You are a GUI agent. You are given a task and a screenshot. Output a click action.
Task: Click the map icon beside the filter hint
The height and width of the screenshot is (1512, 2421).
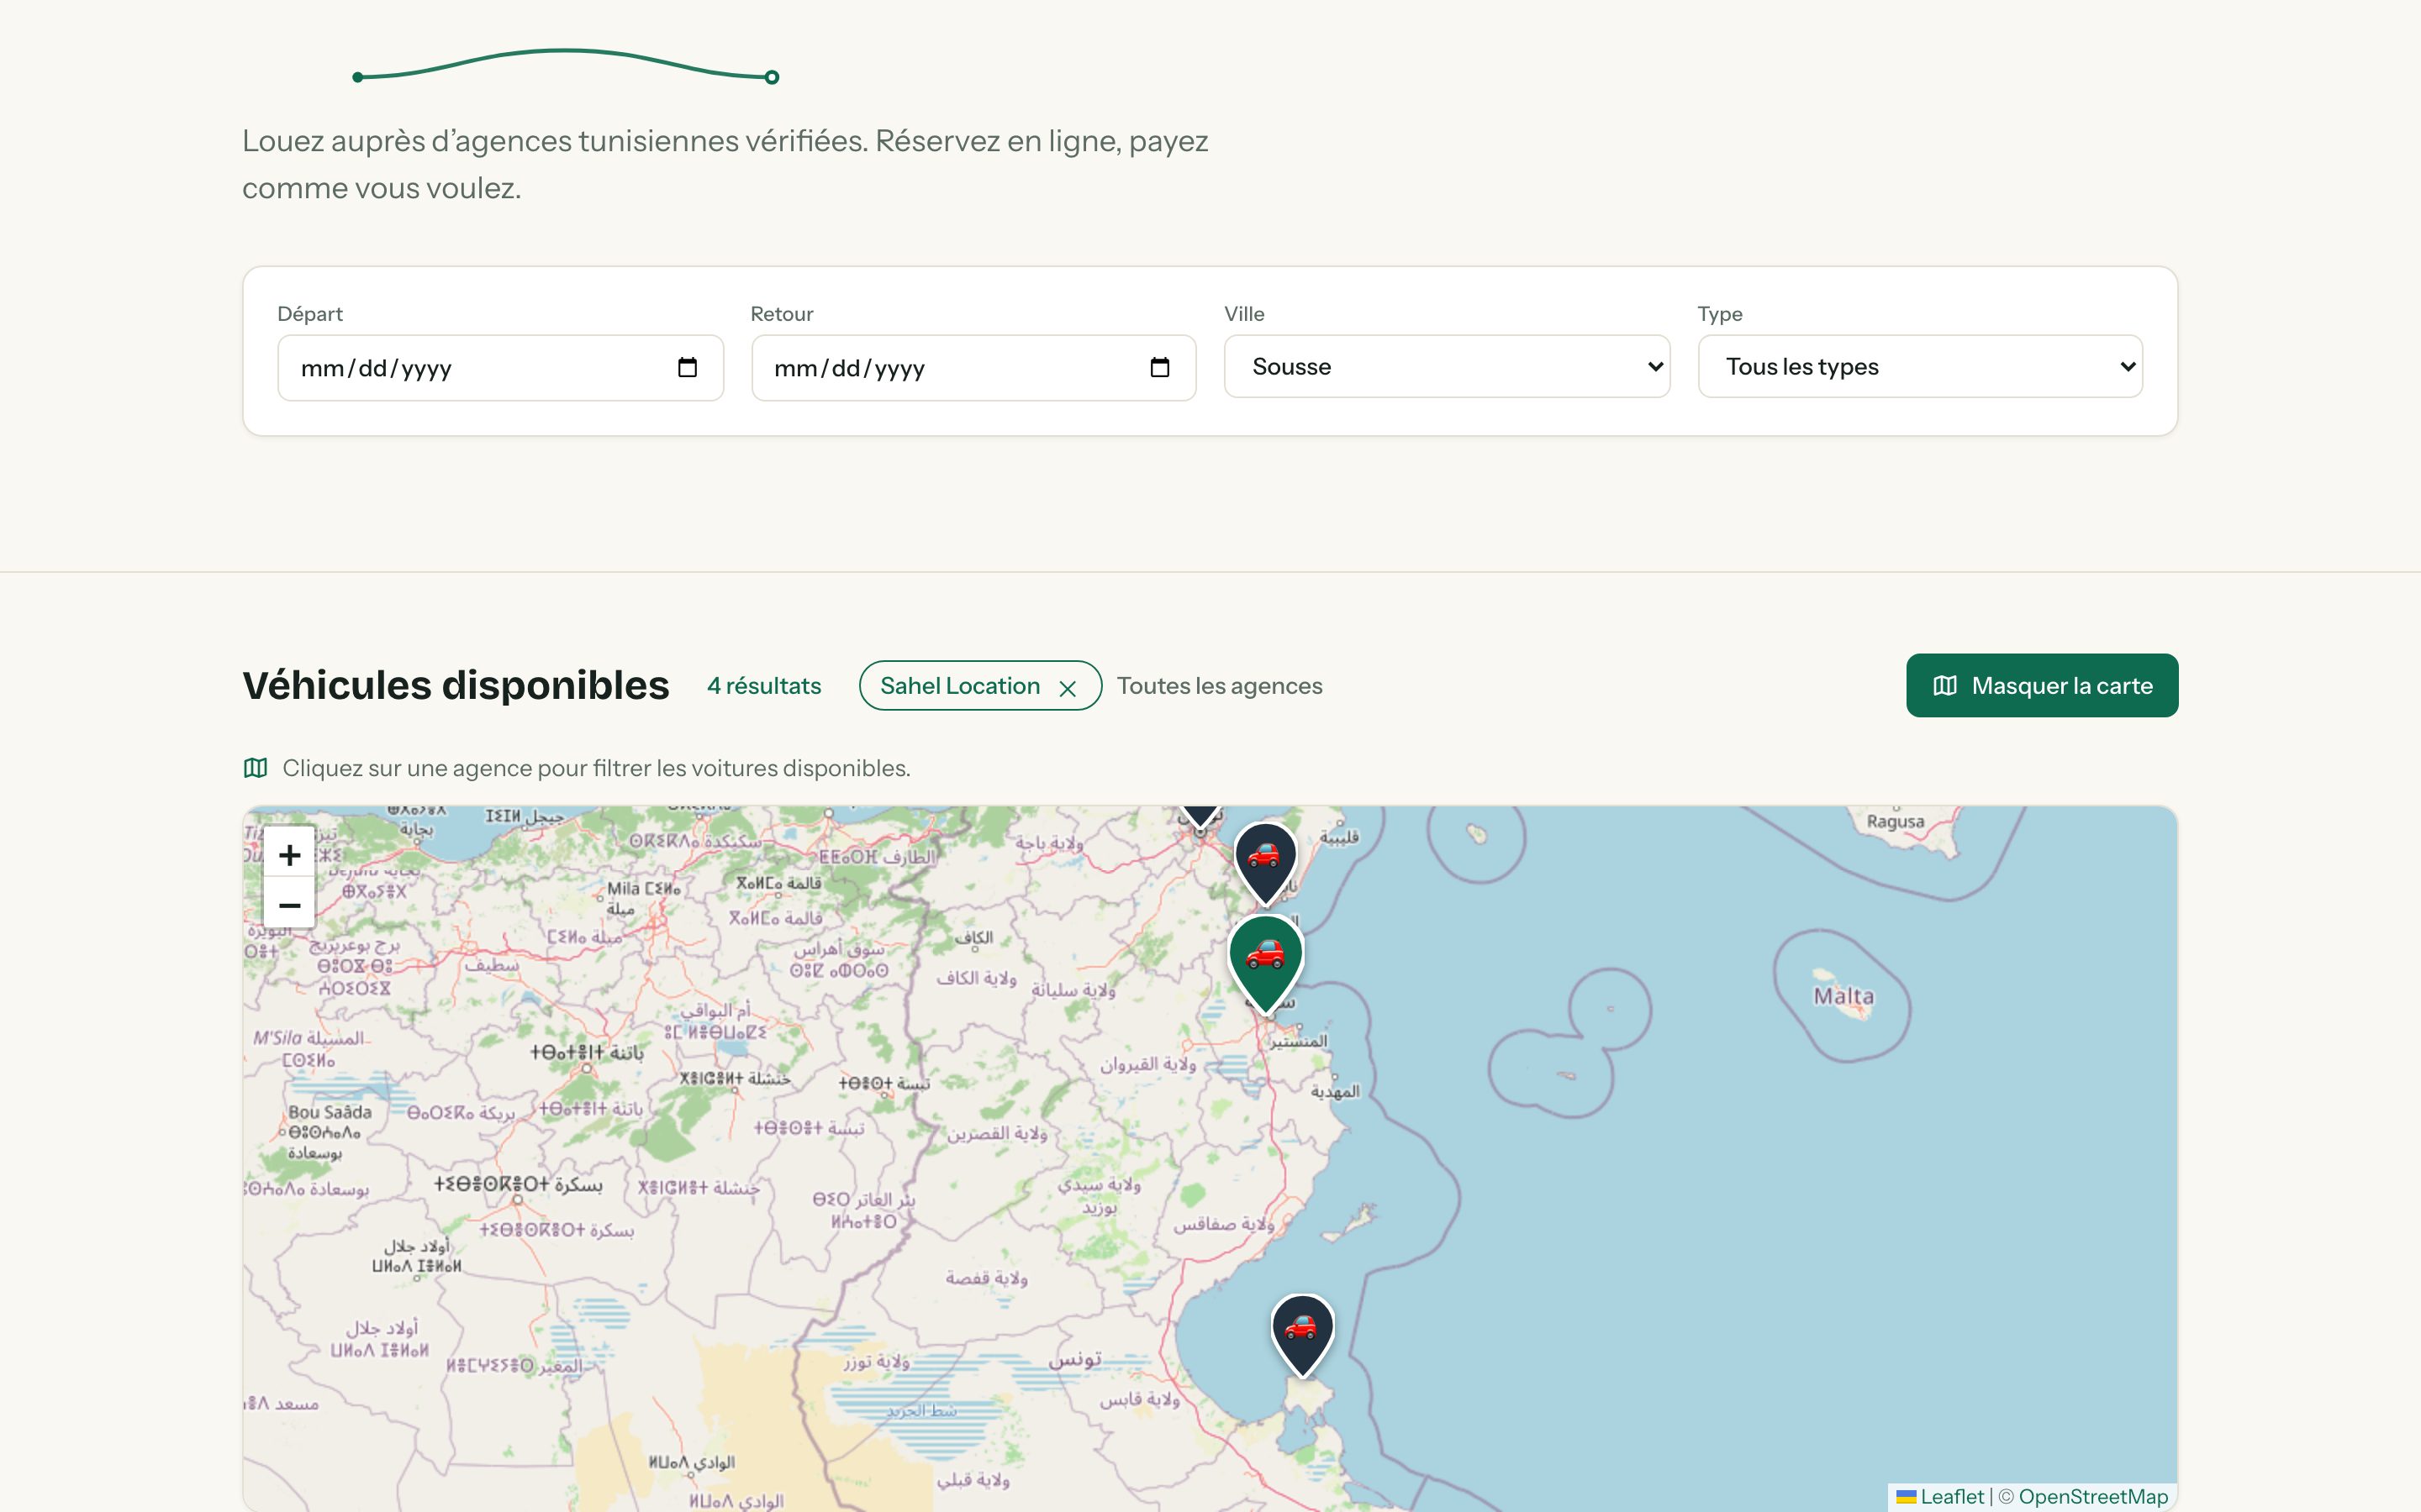click(x=255, y=768)
